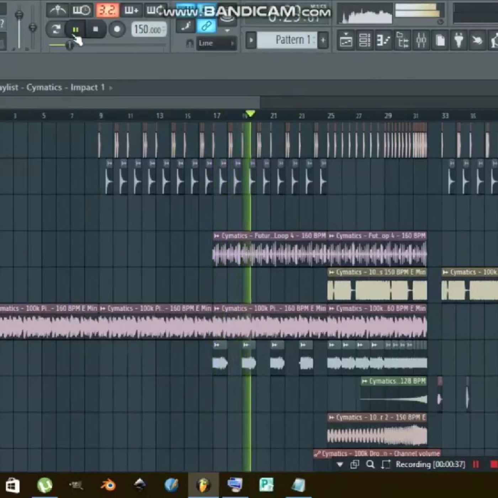
Task: Open the Channel rack icon
Action: [x=365, y=40]
